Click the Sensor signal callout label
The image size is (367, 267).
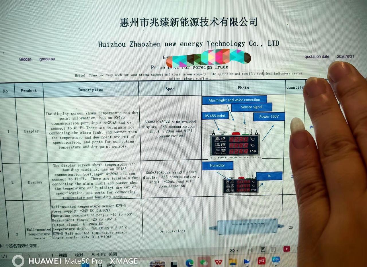(x=251, y=107)
